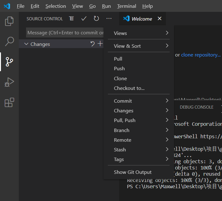Screen dimensions: 222x201
Task: Open the Help menu
Action: click(147, 6)
